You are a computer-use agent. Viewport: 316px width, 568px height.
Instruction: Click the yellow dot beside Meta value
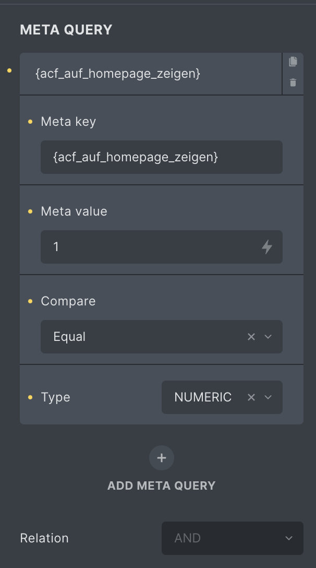click(30, 211)
